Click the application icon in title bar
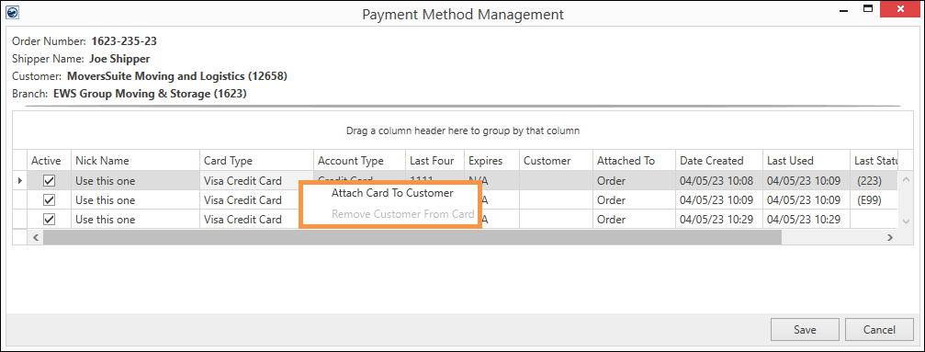This screenshot has height=352, width=925. (11, 11)
